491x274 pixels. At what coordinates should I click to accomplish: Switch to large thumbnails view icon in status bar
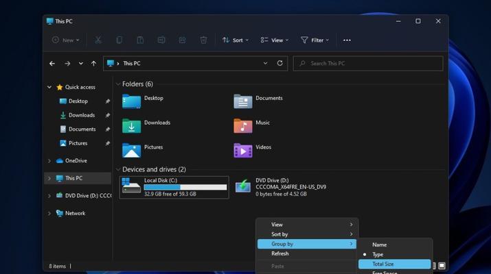(442, 266)
